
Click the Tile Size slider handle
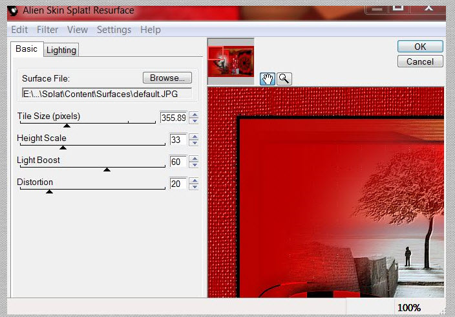(67, 126)
